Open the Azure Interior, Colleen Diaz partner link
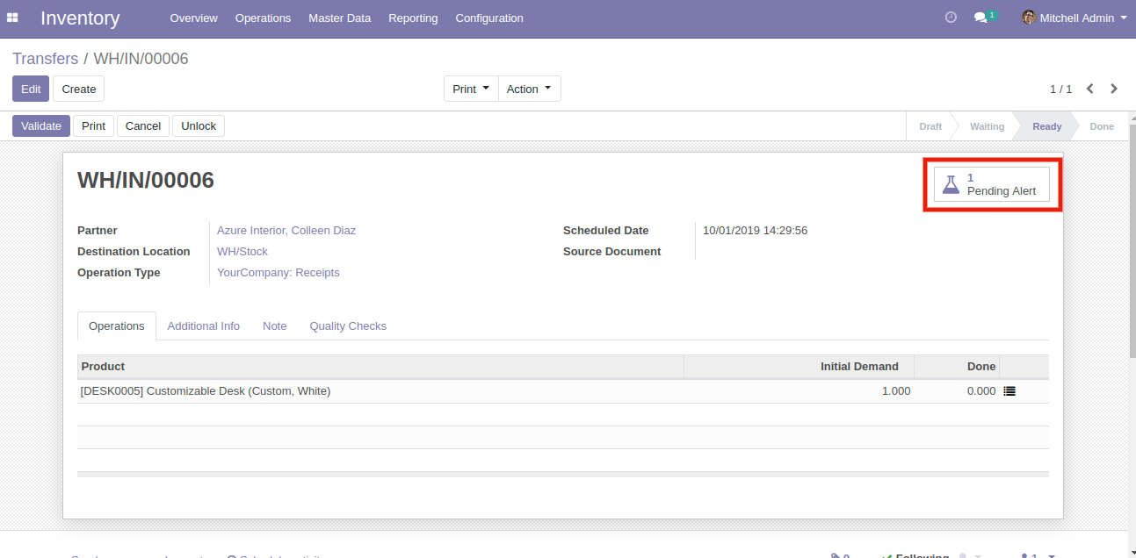Image resolution: width=1136 pixels, height=558 pixels. coord(286,231)
